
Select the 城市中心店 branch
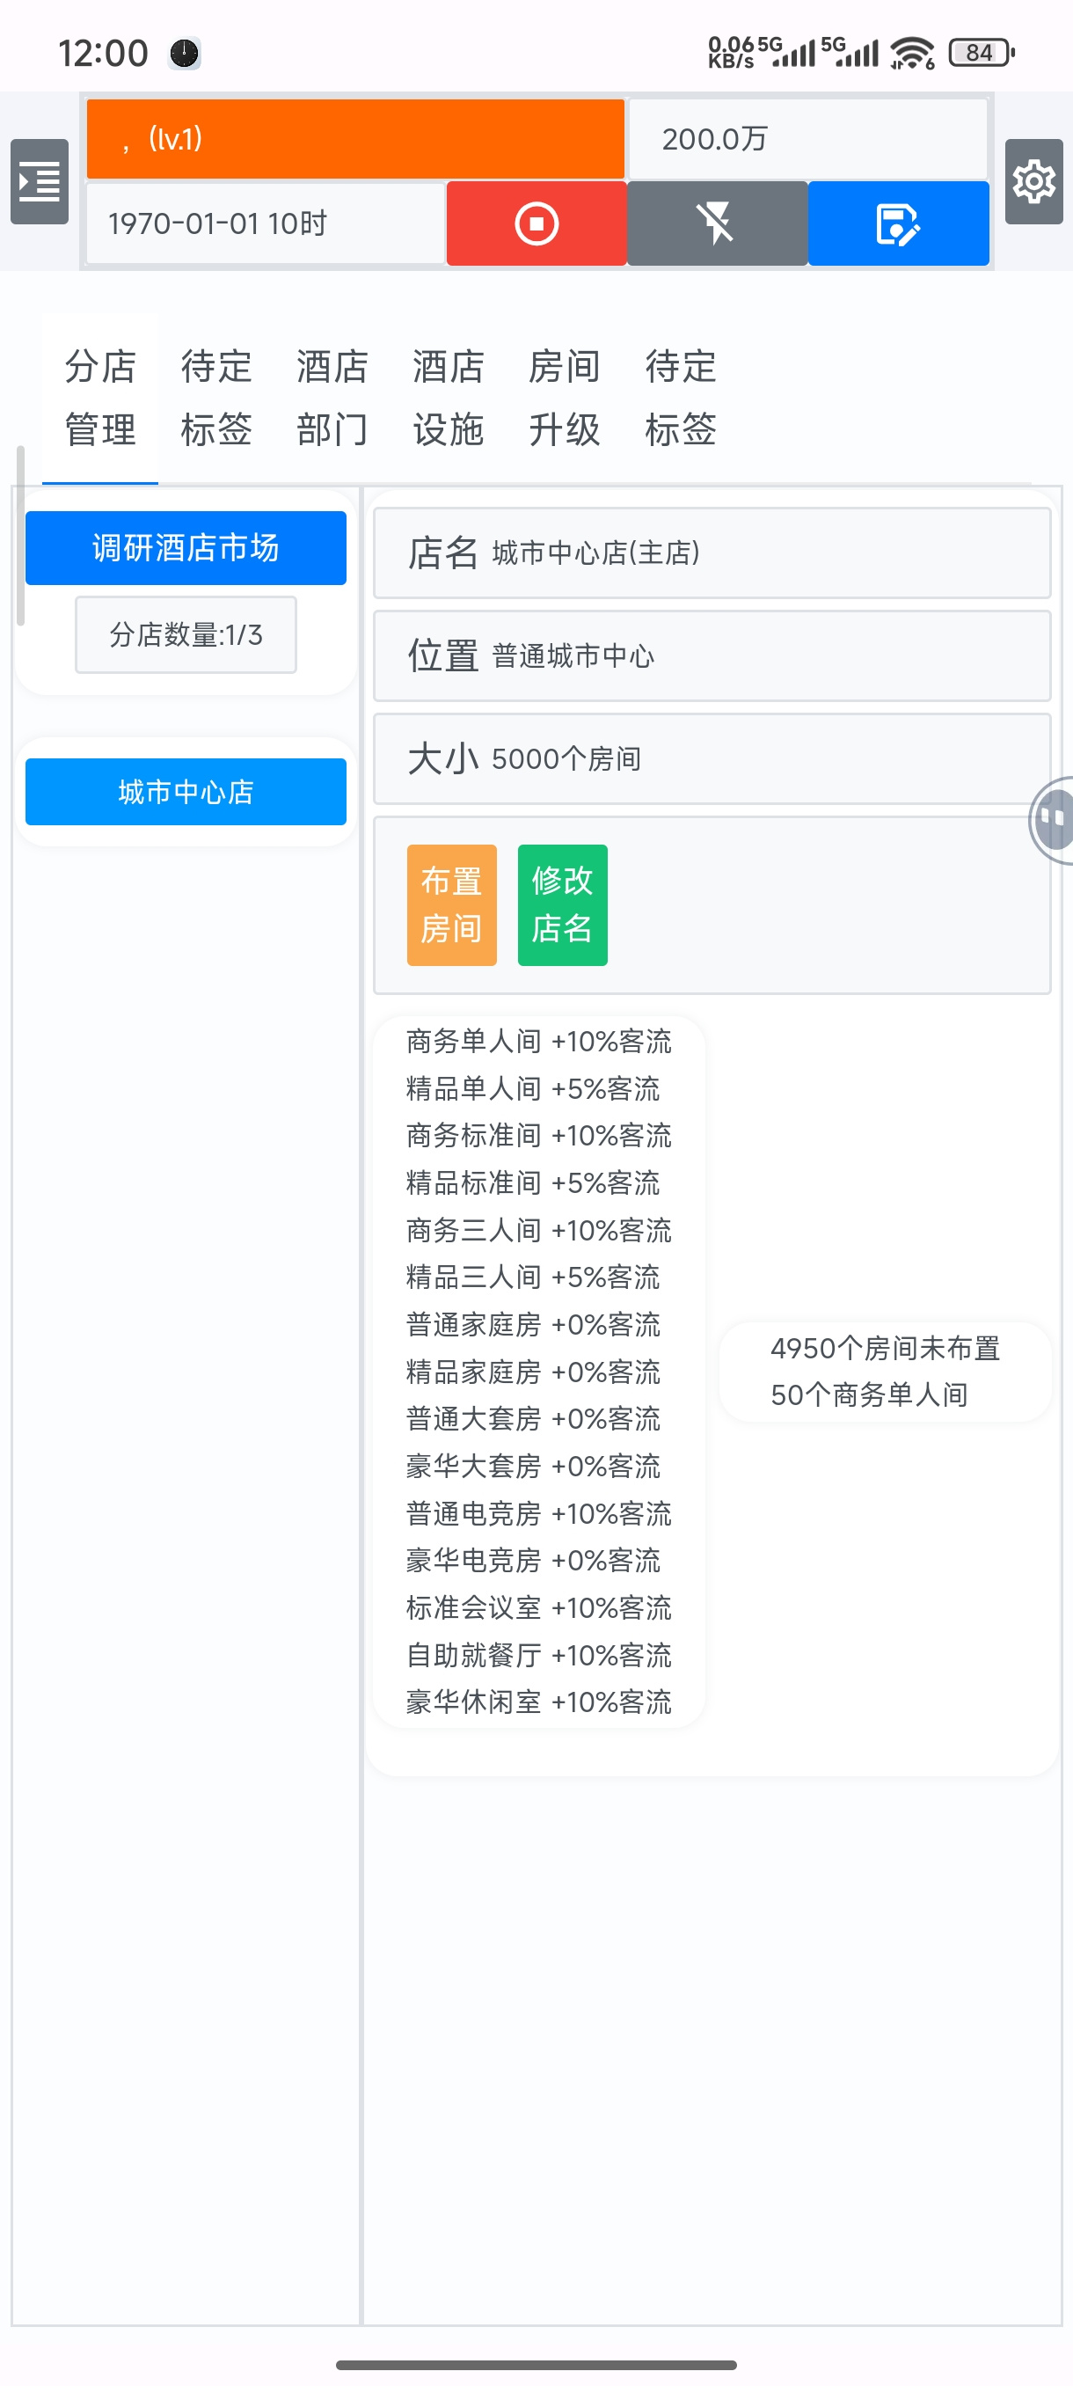tap(186, 792)
